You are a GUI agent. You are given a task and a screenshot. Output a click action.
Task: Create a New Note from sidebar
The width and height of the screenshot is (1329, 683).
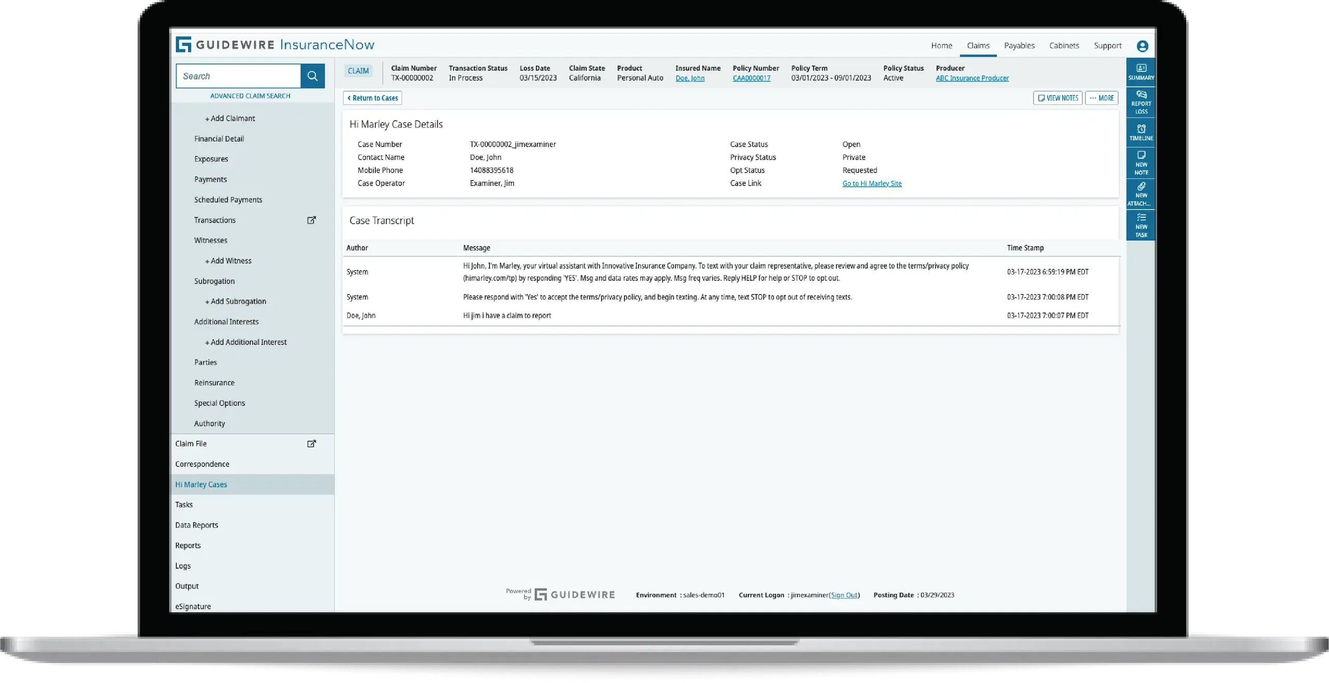coord(1141,163)
